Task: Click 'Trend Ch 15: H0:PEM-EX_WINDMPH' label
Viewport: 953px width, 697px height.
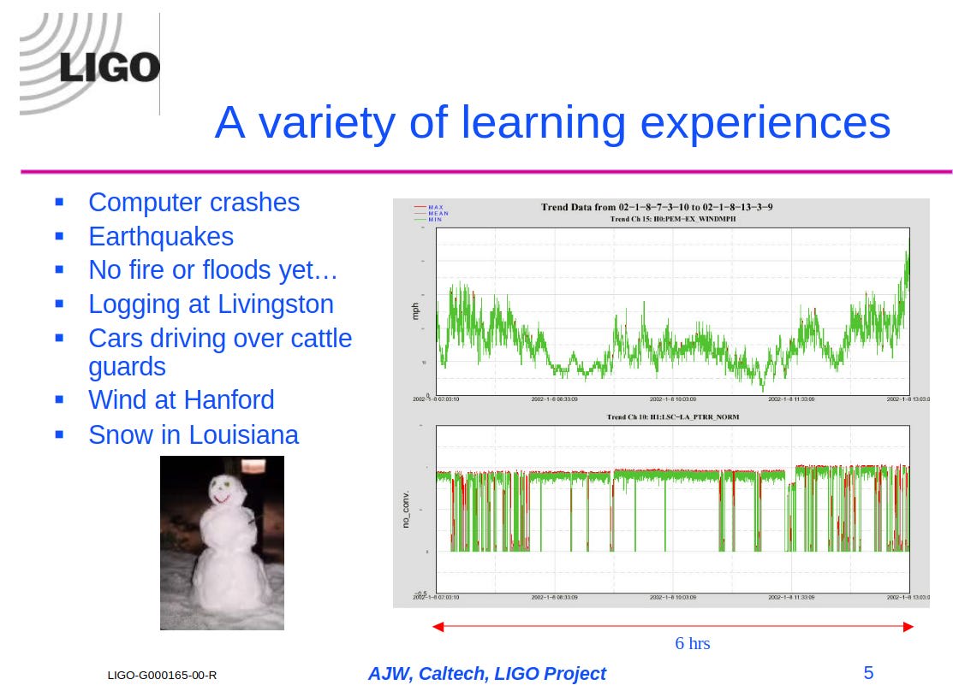Action: [673, 219]
